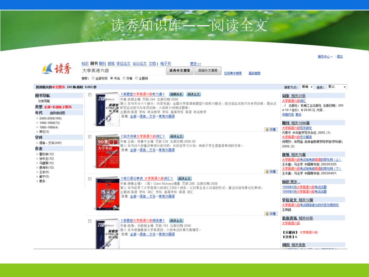
Task: Expand the 1990-1999(72) year filter
Action: point(49,123)
